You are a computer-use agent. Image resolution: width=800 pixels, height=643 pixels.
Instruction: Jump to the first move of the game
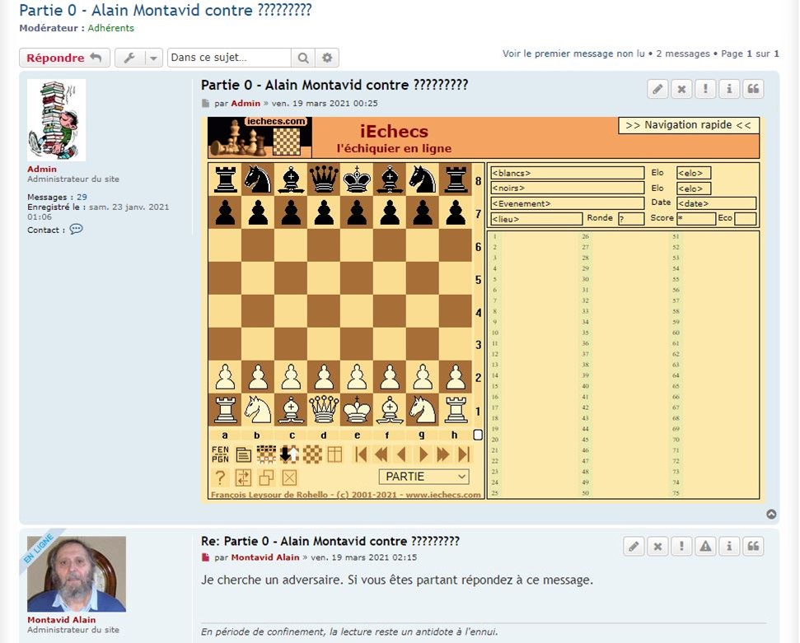click(x=360, y=454)
